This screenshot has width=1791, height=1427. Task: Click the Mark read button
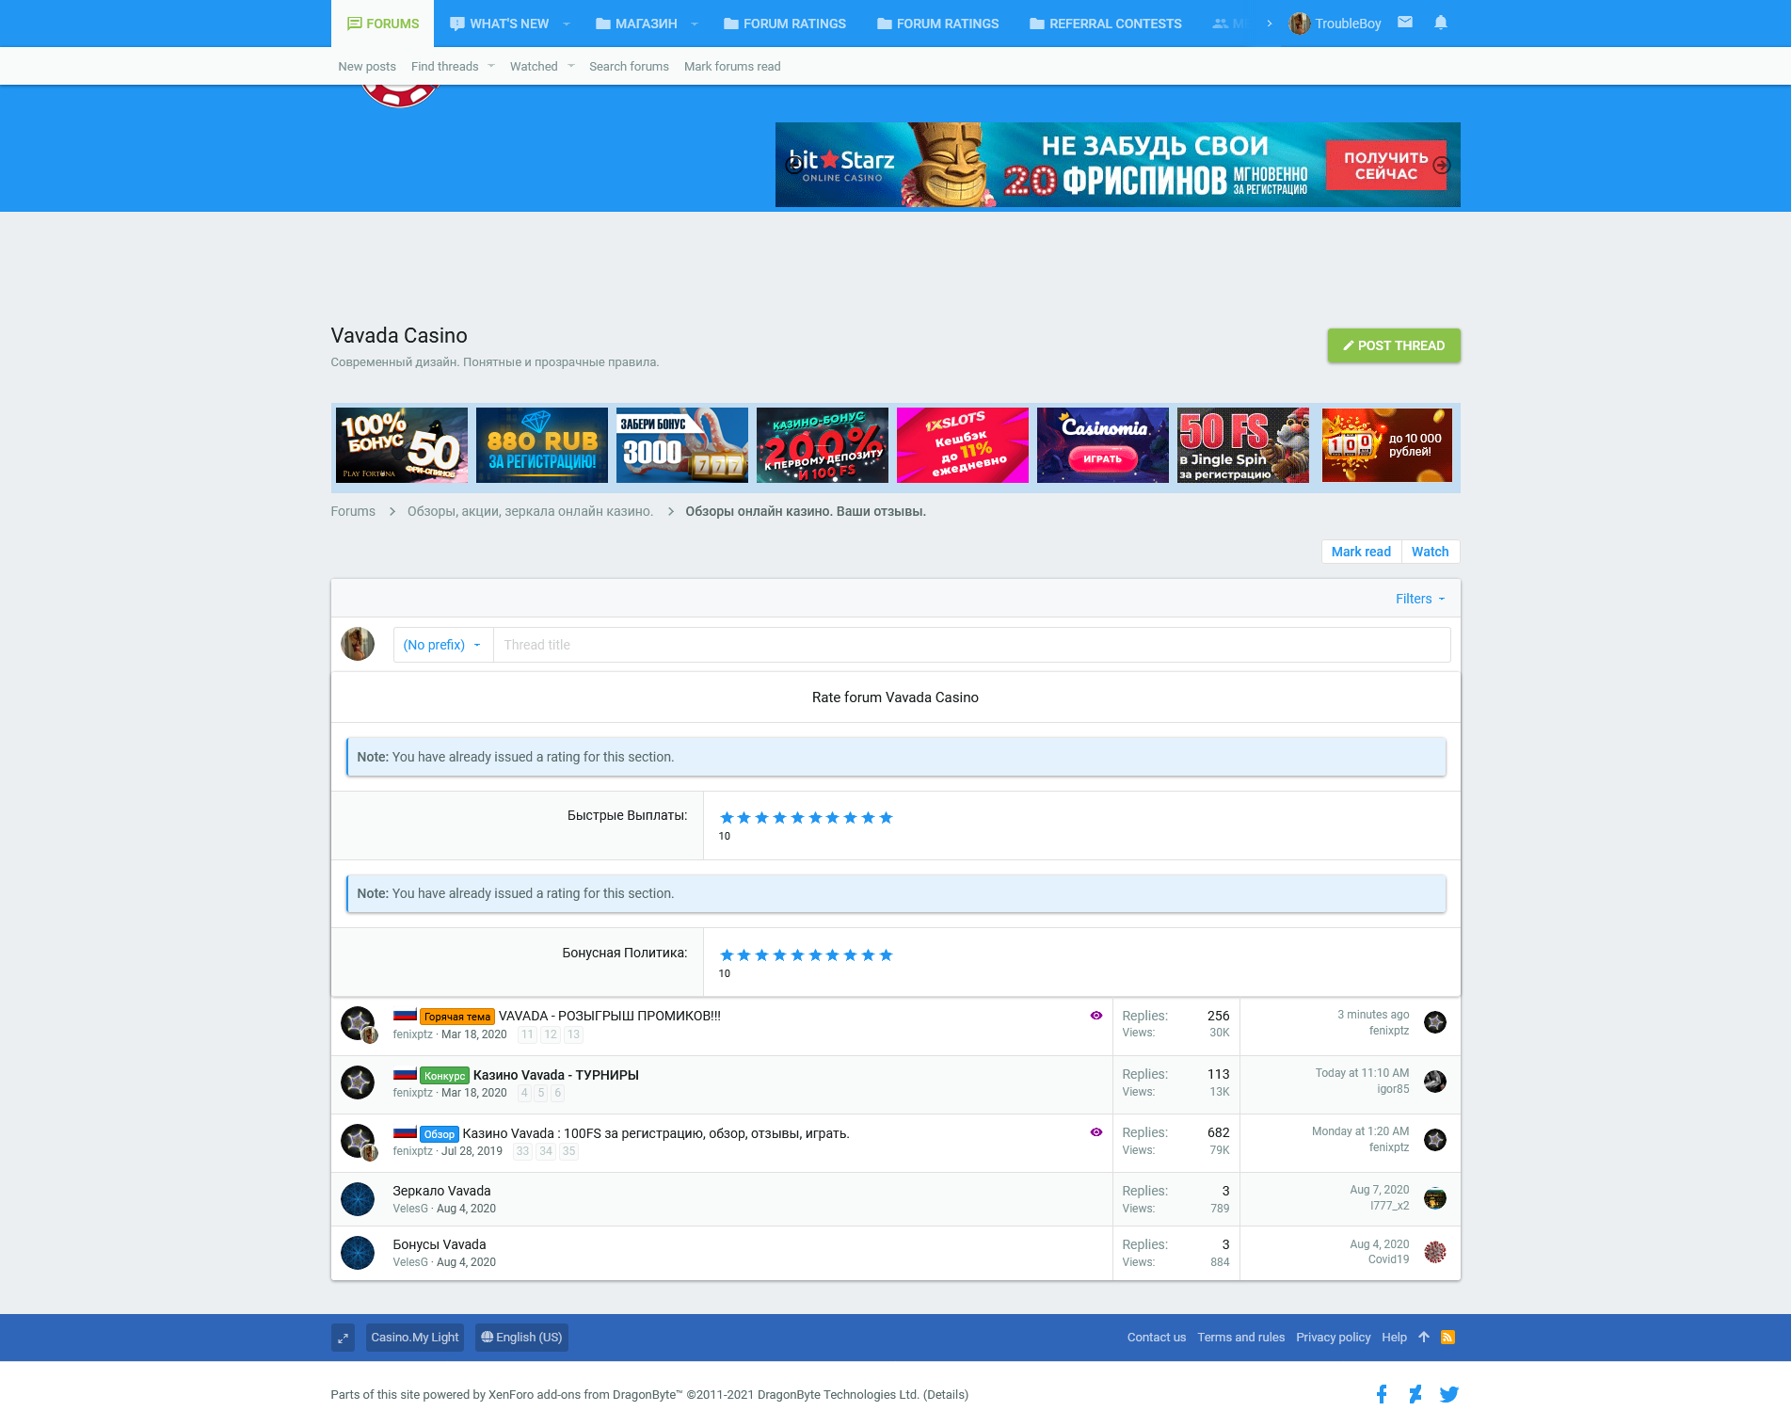click(x=1361, y=552)
